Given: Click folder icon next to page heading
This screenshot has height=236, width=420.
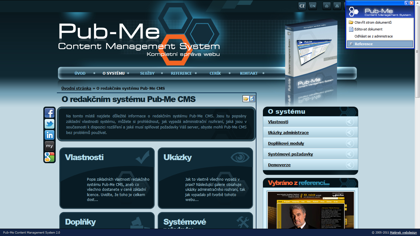Looking at the screenshot, I should point(246,99).
